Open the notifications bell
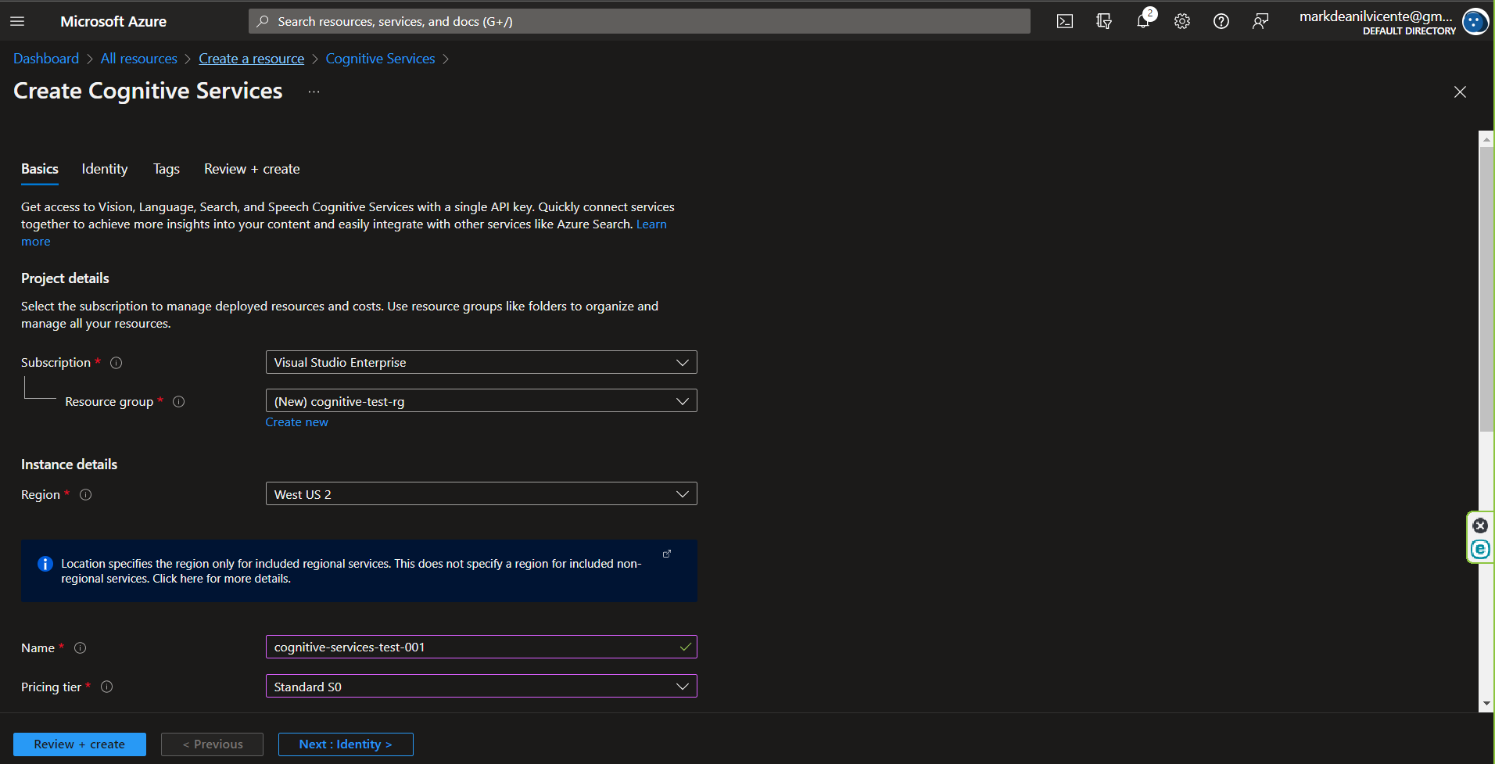 (1143, 21)
